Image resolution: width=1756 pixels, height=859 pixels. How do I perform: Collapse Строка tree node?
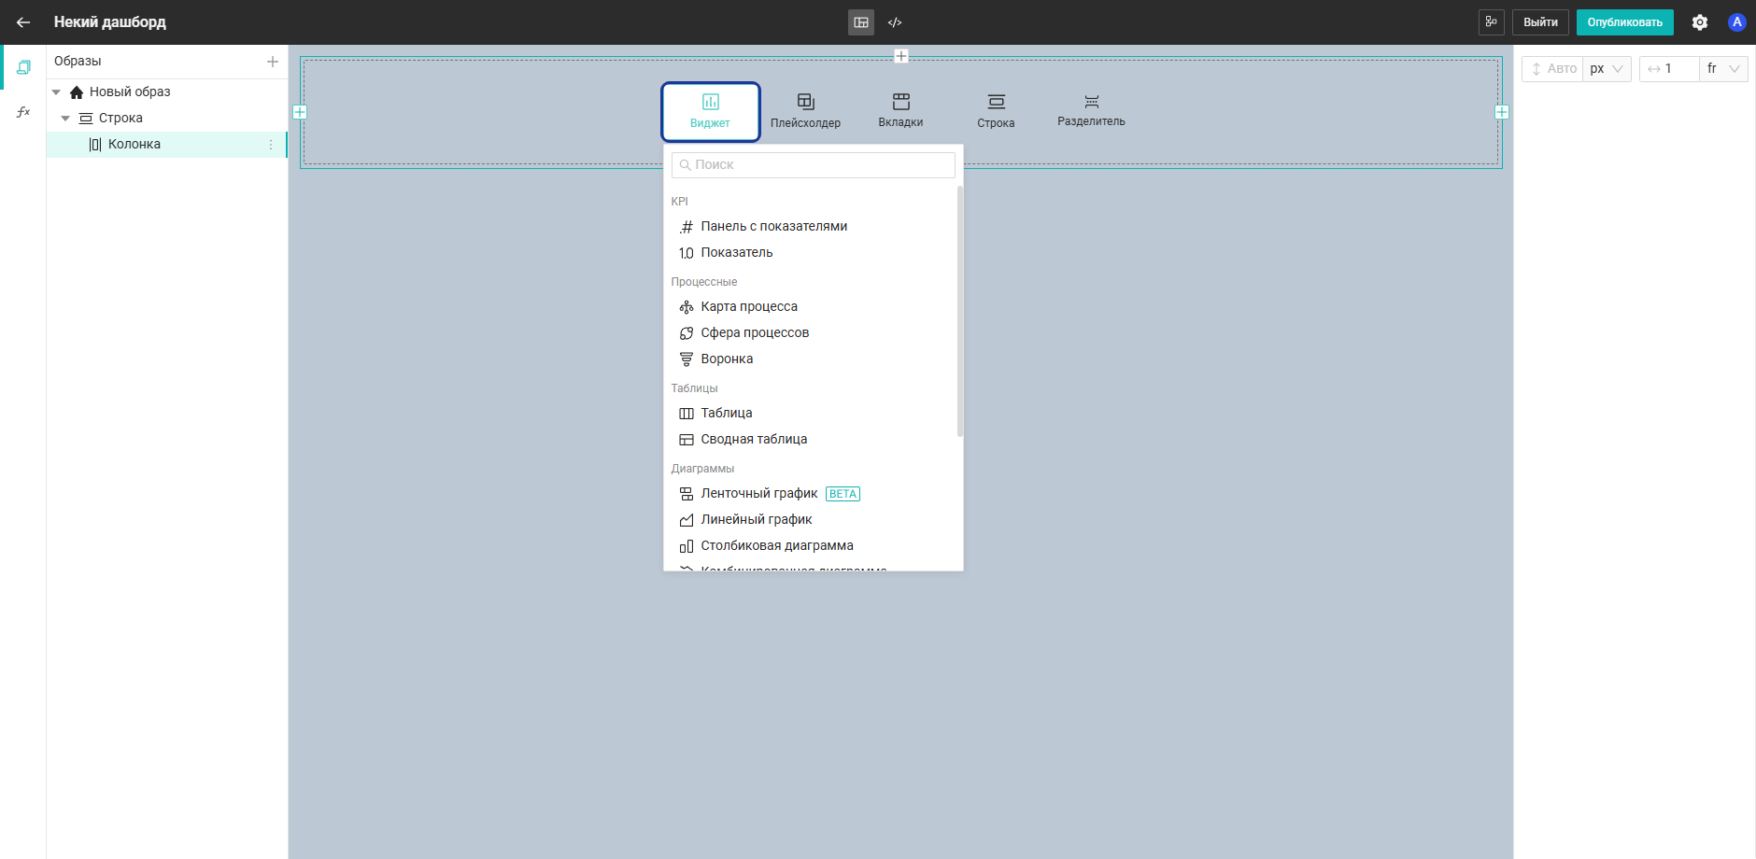(x=65, y=119)
